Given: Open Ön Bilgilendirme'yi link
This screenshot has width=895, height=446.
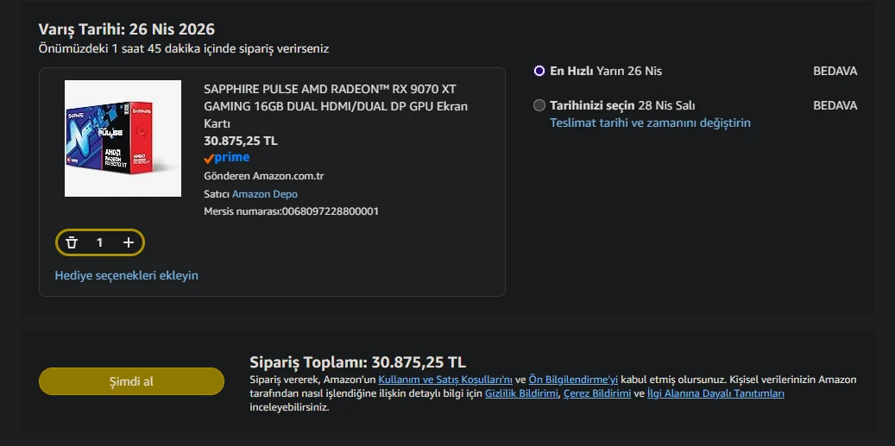Looking at the screenshot, I should click(x=573, y=380).
